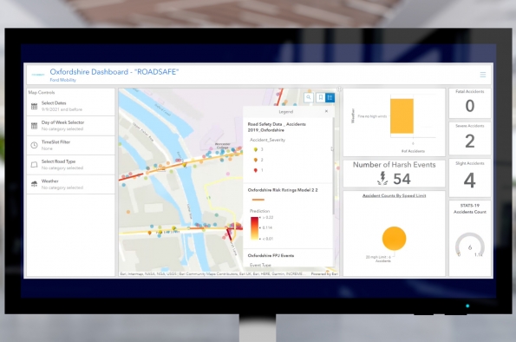
Task: Click the Select Road Type icon
Action: (34, 164)
